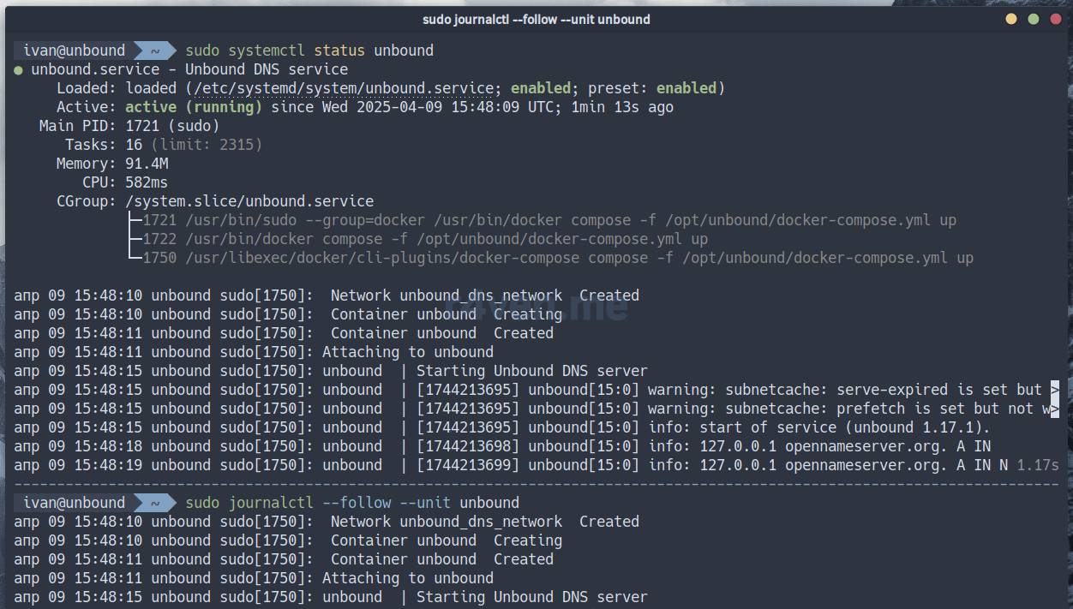Click the truncation arrow on the prefetch warning line

(1054, 409)
